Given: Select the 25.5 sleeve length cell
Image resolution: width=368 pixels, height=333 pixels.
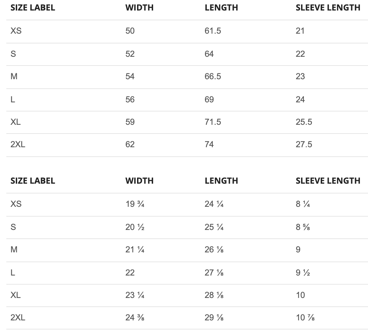Looking at the screenshot, I should point(304,122).
